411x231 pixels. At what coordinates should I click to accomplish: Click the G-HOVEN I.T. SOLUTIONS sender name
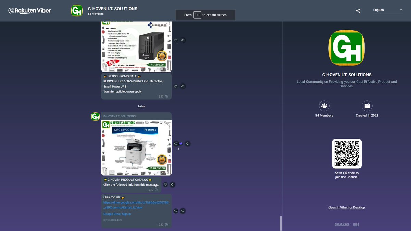pos(120,116)
